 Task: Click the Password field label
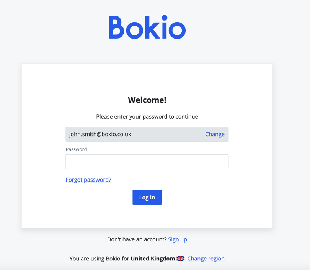(76, 149)
